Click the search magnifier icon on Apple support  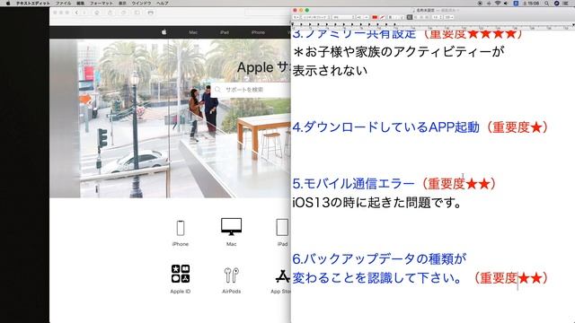[217, 90]
